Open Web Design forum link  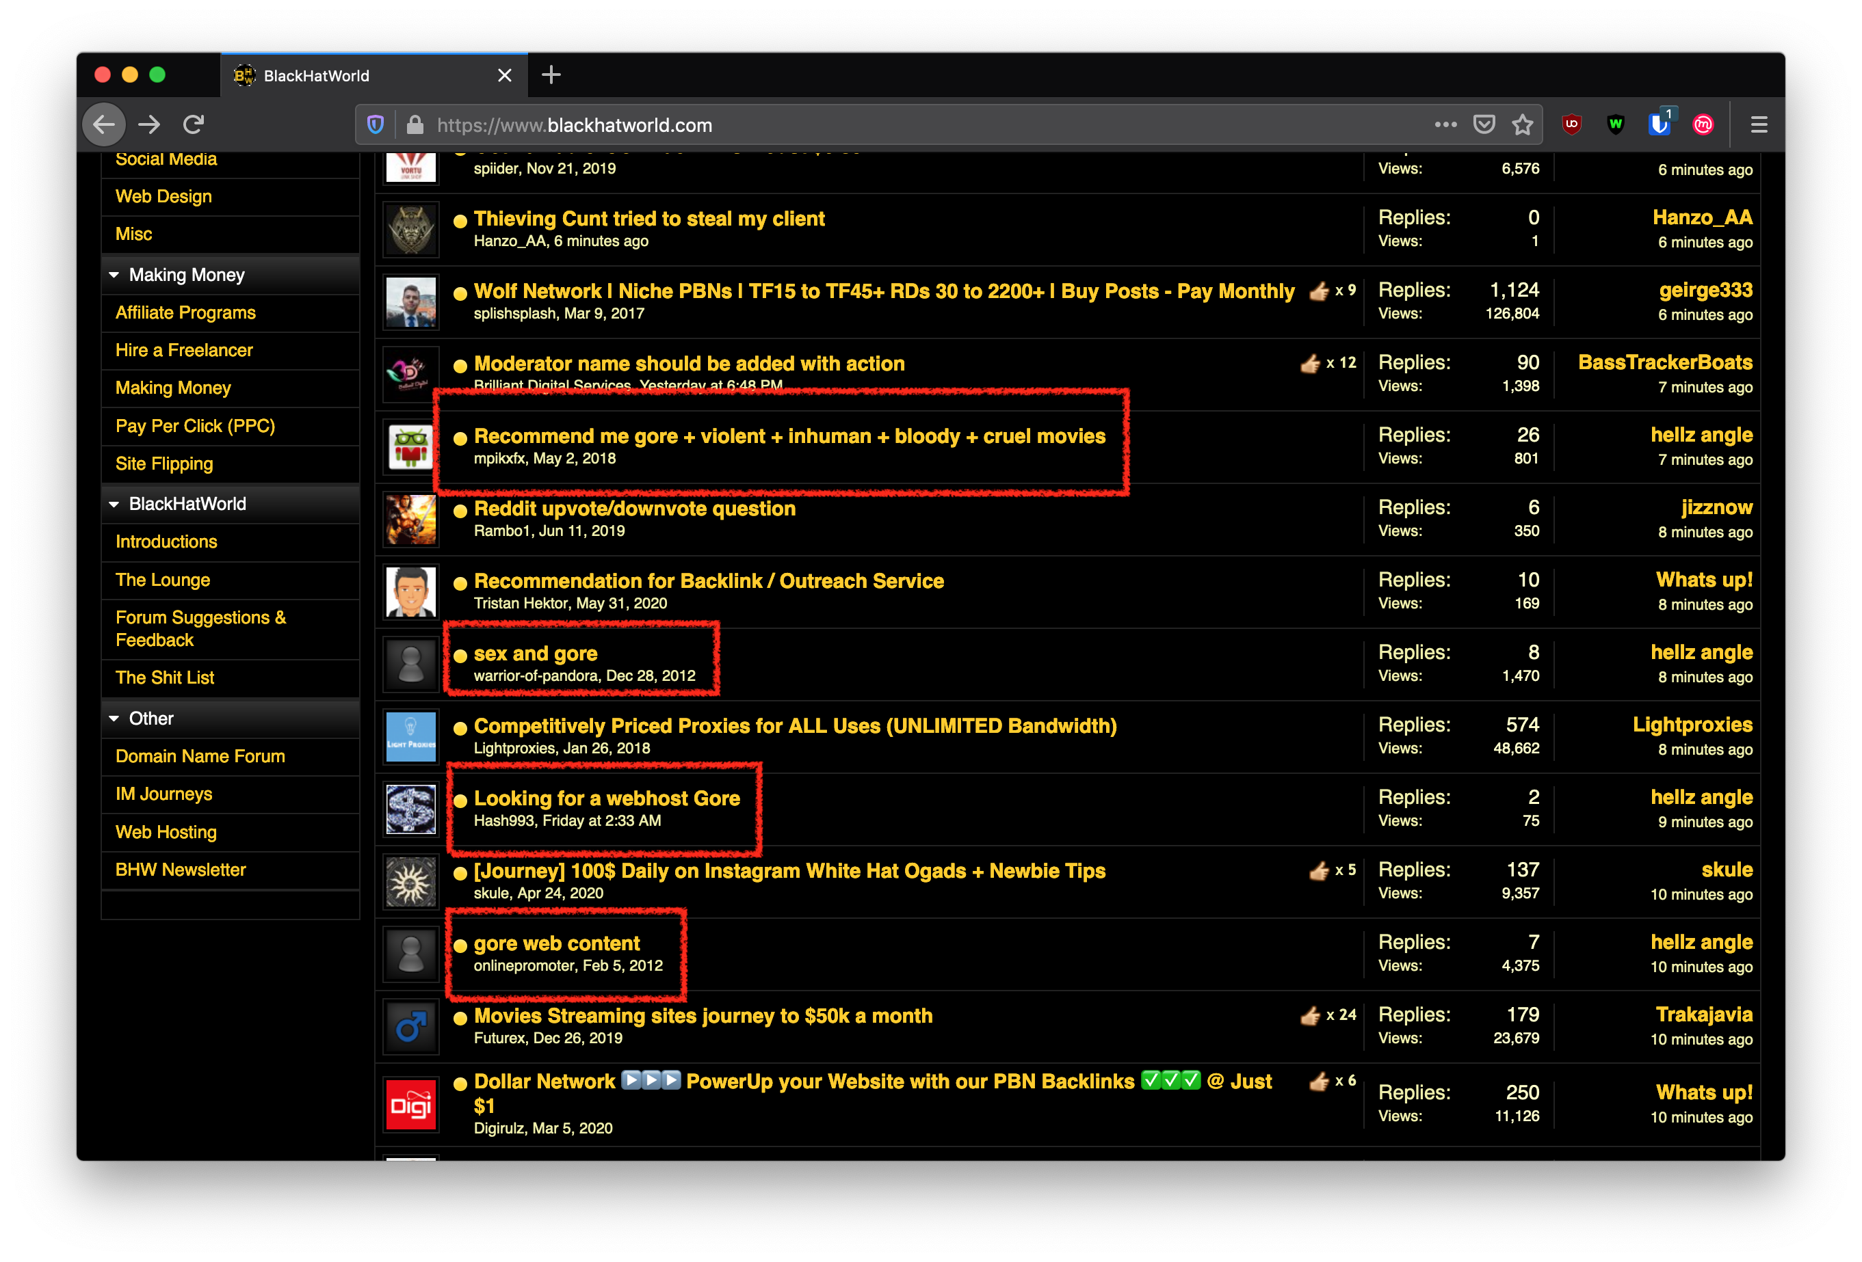coord(163,196)
